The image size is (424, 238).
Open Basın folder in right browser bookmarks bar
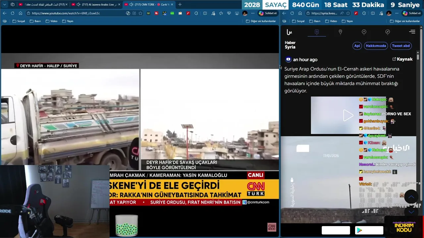pos(315,21)
